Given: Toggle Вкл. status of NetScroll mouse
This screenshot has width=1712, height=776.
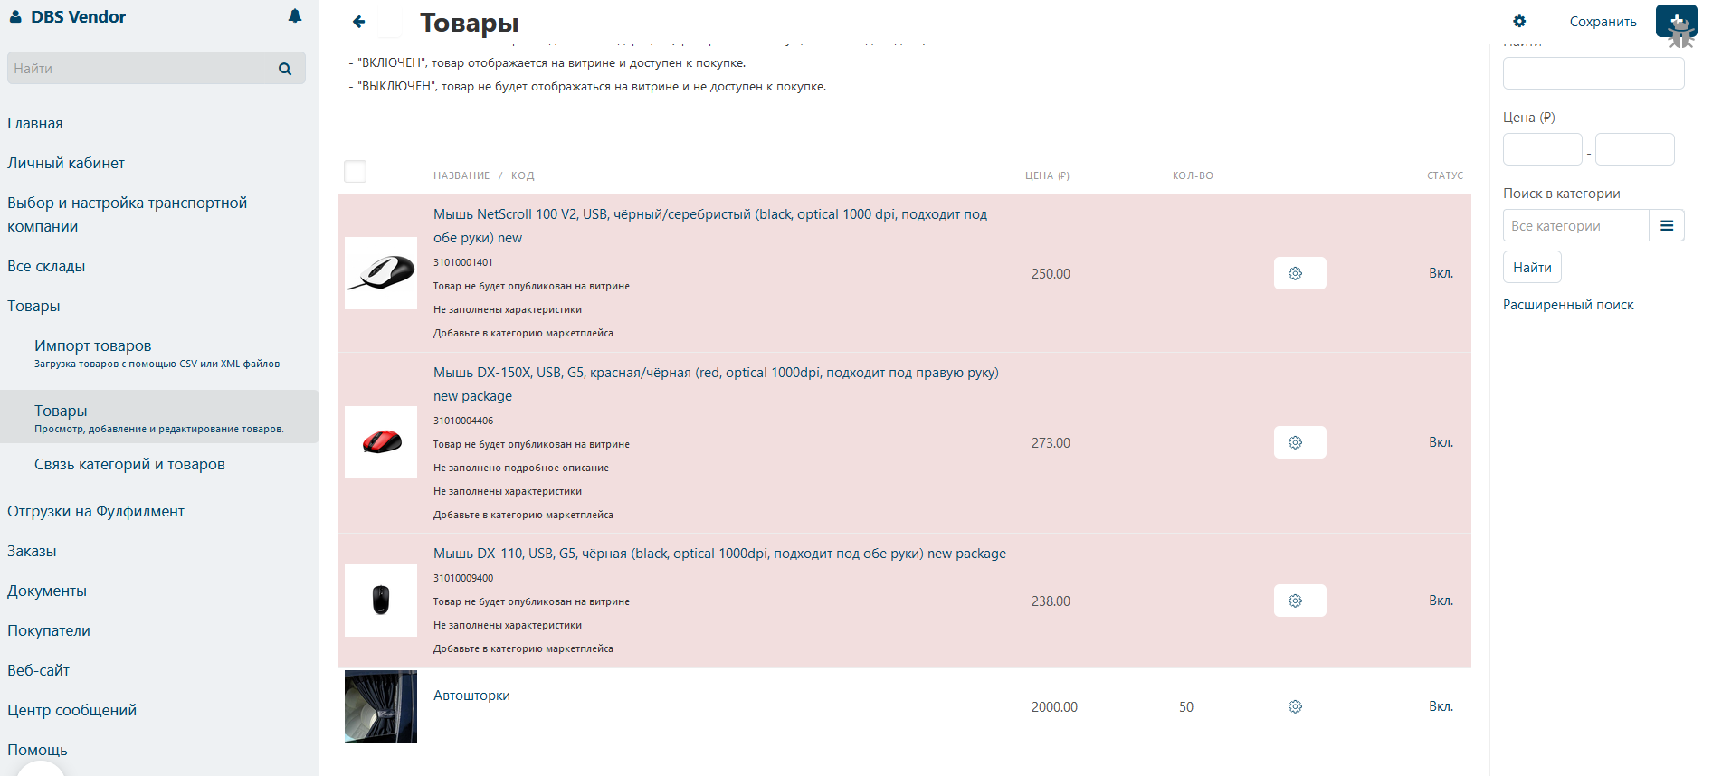Looking at the screenshot, I should coord(1441,273).
